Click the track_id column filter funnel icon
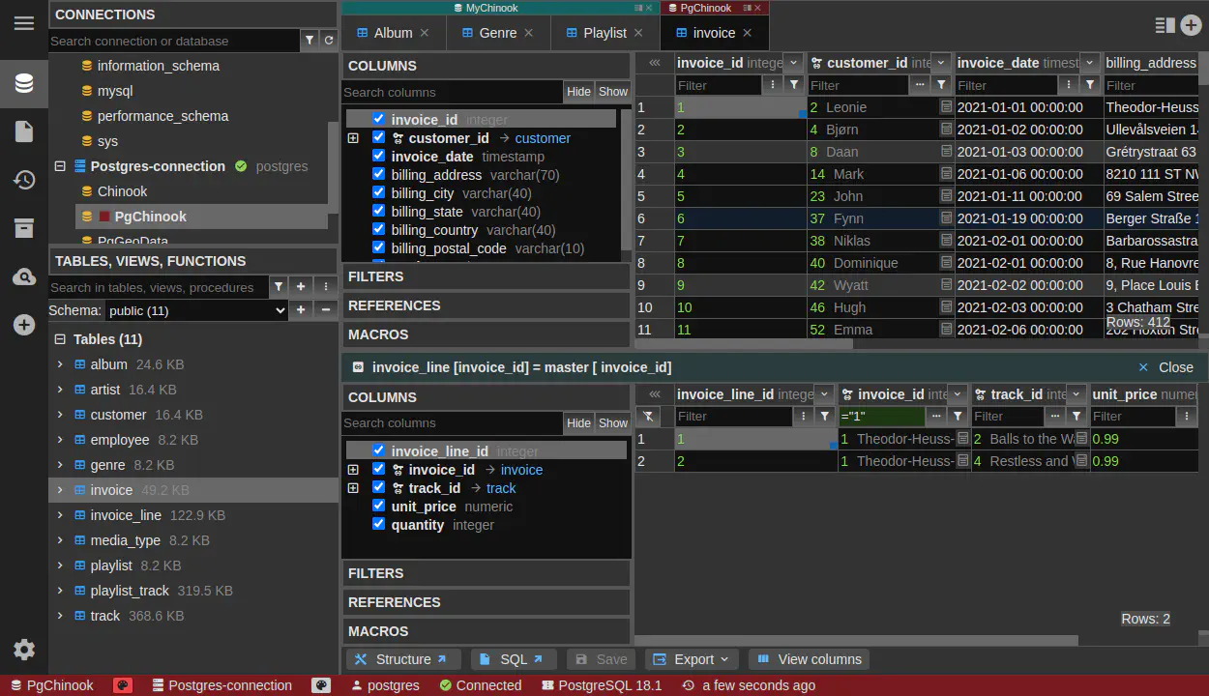The height and width of the screenshot is (696, 1209). pos(1076,417)
